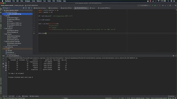The image size is (177, 99).
Task: Open bottom Run tool window button
Action: pyautogui.click(x=19, y=96)
